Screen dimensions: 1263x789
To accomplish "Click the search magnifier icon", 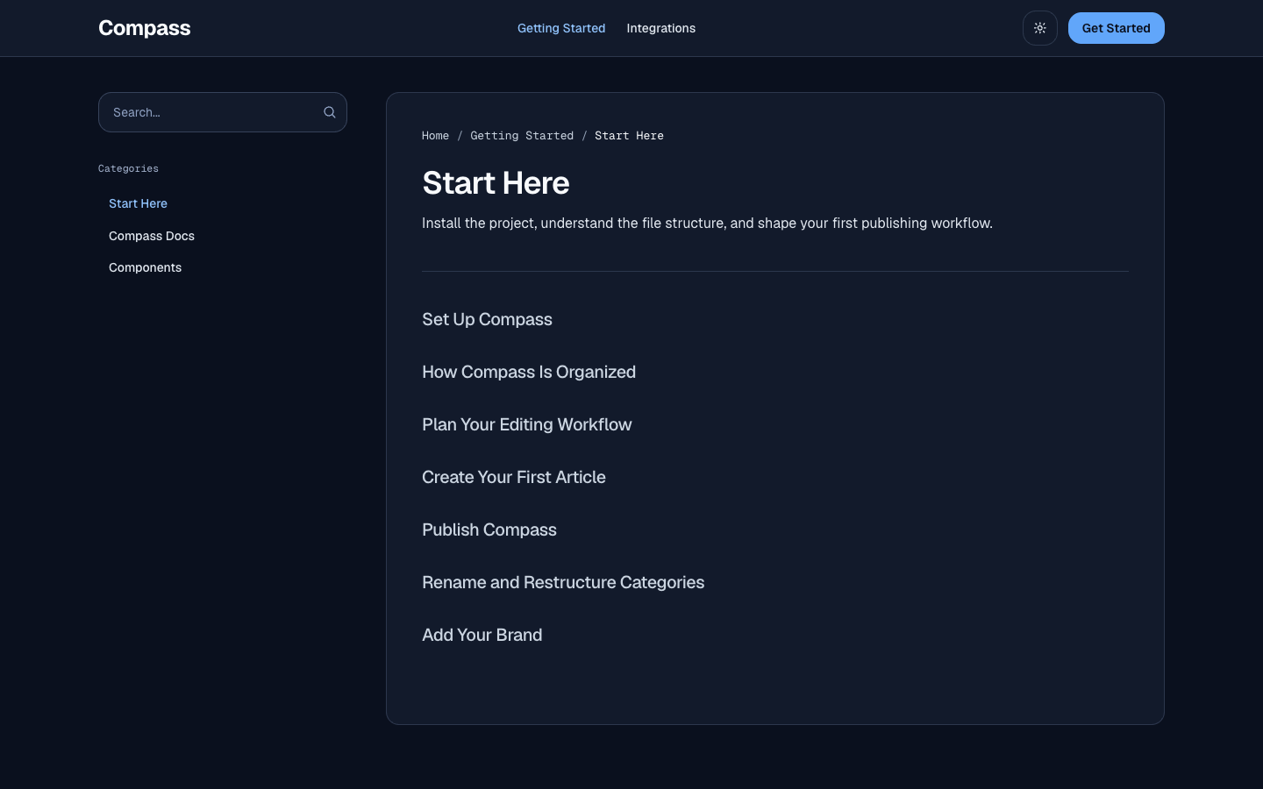I will click(330, 112).
